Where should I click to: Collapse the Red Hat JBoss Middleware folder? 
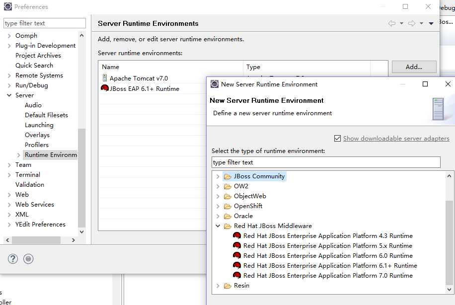click(x=218, y=226)
